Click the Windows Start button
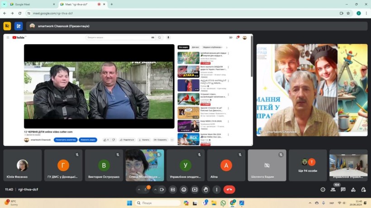The width and height of the screenshot is (371, 208). pos(129,203)
